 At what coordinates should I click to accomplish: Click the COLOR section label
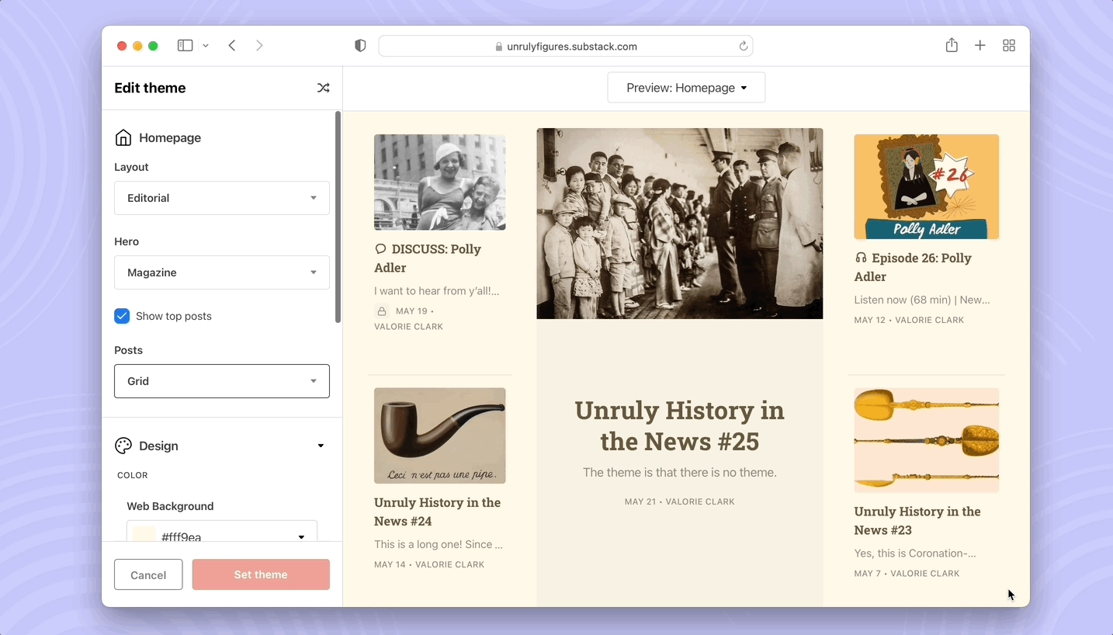(x=133, y=475)
